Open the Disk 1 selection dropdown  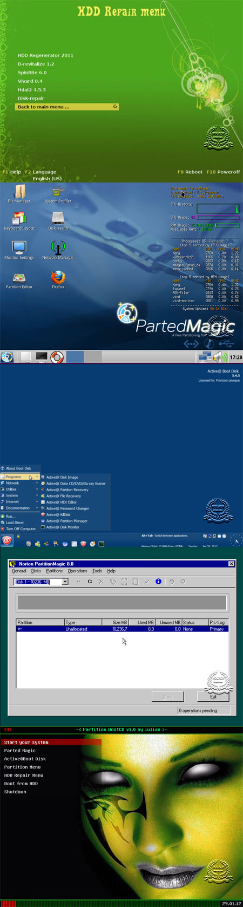point(41,582)
